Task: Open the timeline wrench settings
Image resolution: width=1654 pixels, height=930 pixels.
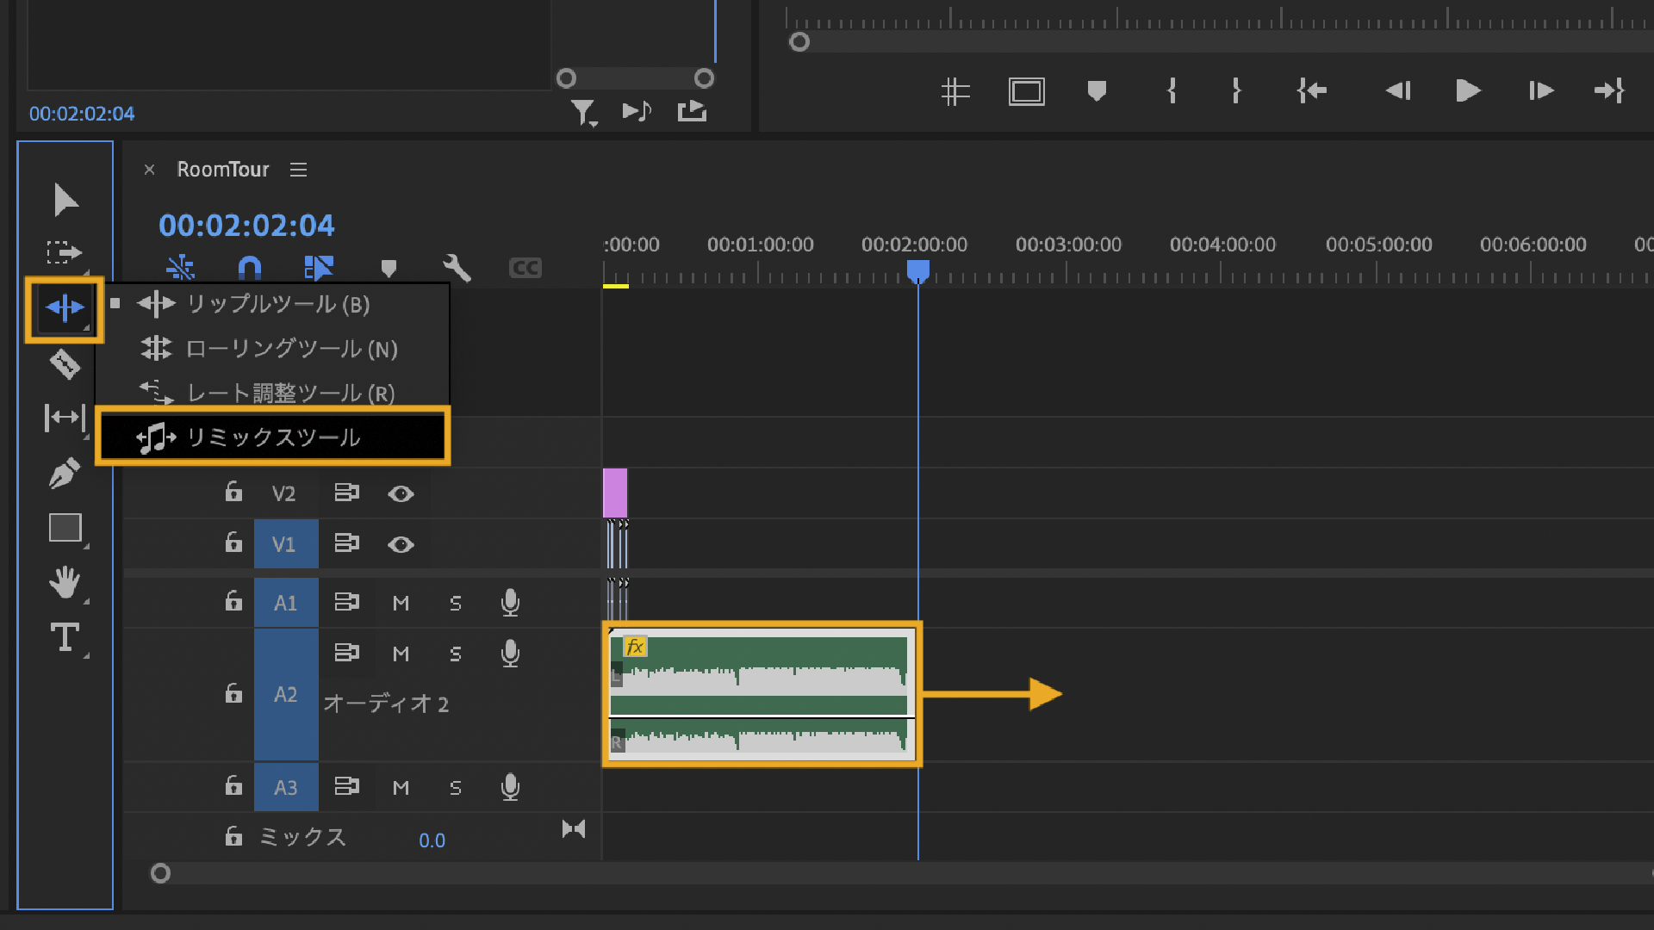Action: click(456, 269)
